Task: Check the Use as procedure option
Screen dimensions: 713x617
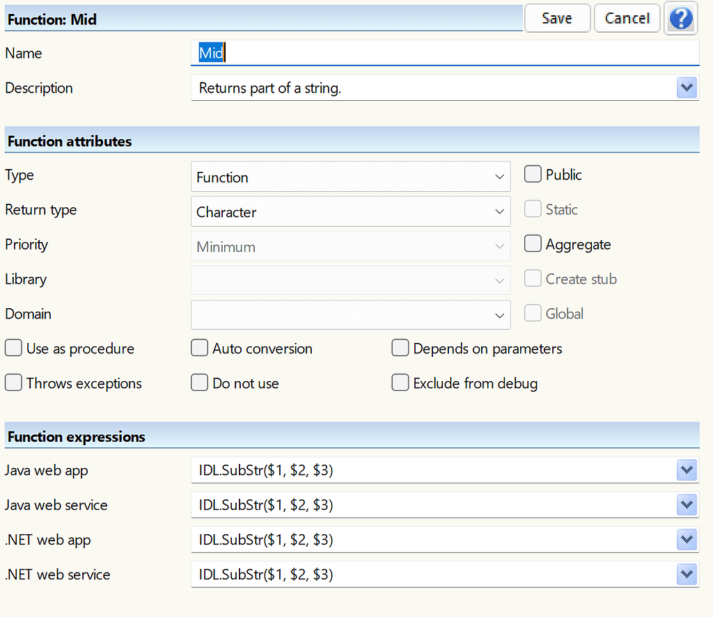Action: click(13, 348)
